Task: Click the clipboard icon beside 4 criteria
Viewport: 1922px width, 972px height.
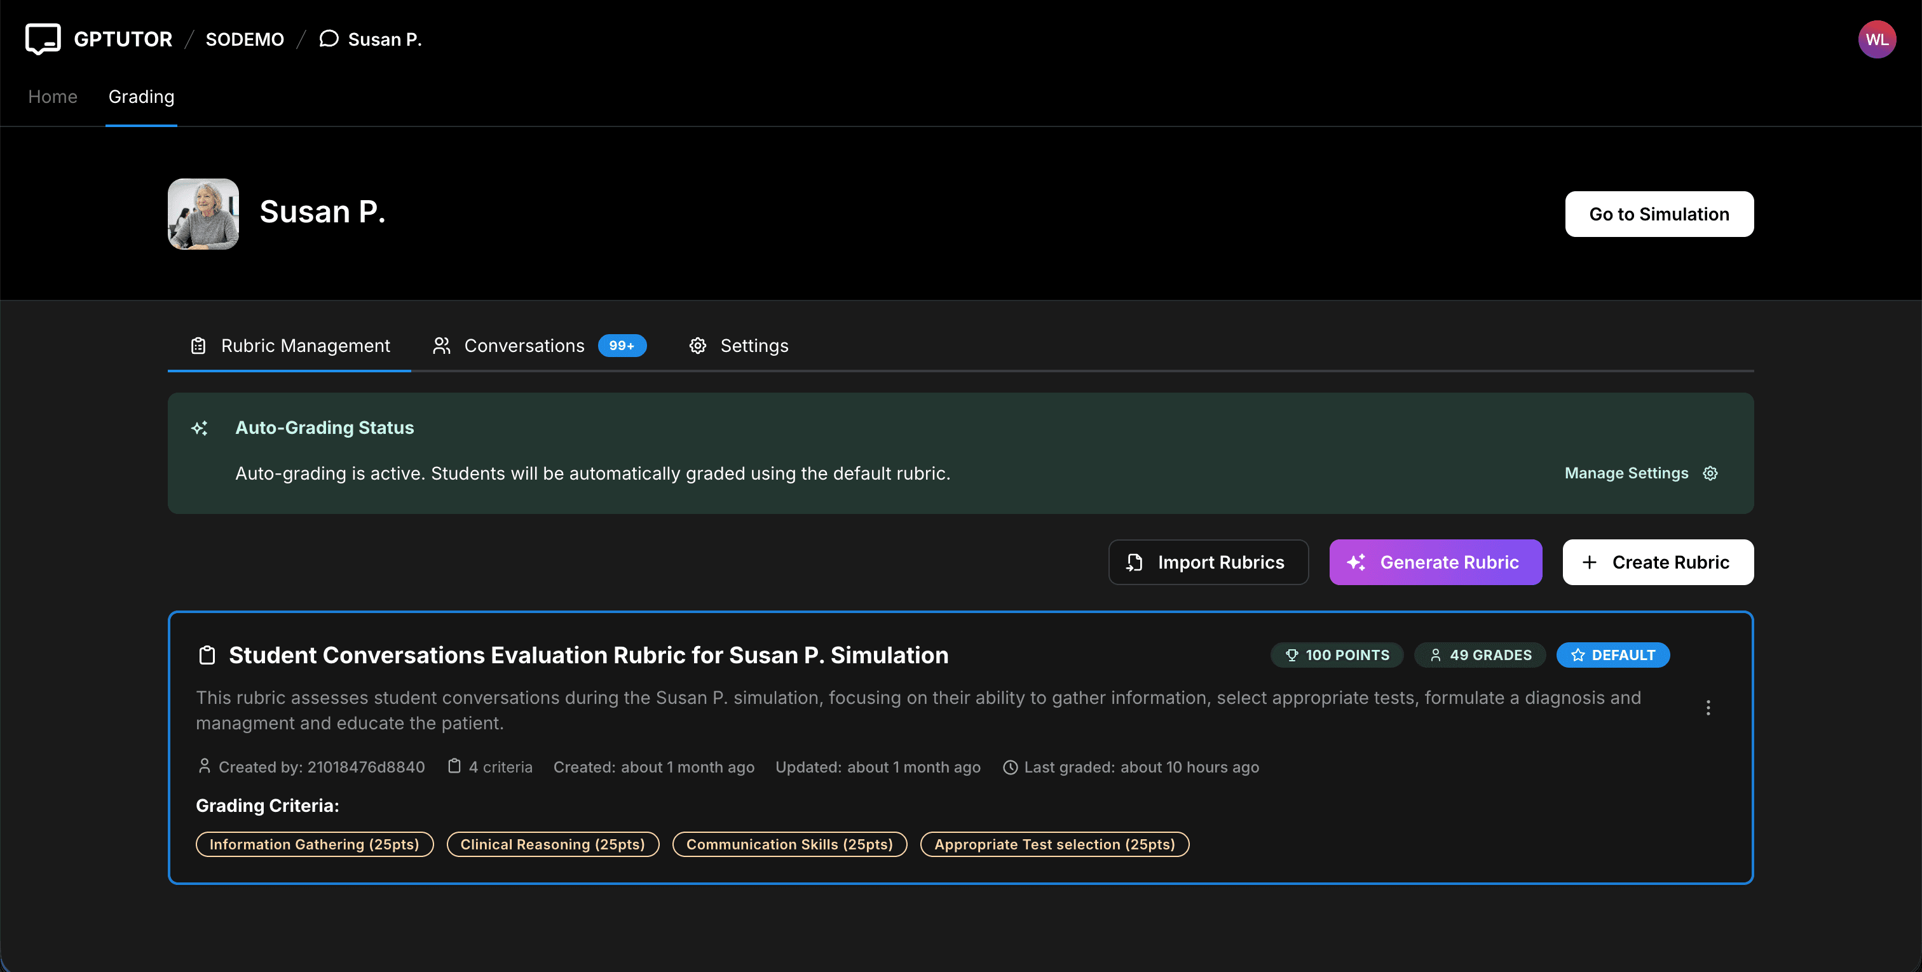Action: click(454, 766)
